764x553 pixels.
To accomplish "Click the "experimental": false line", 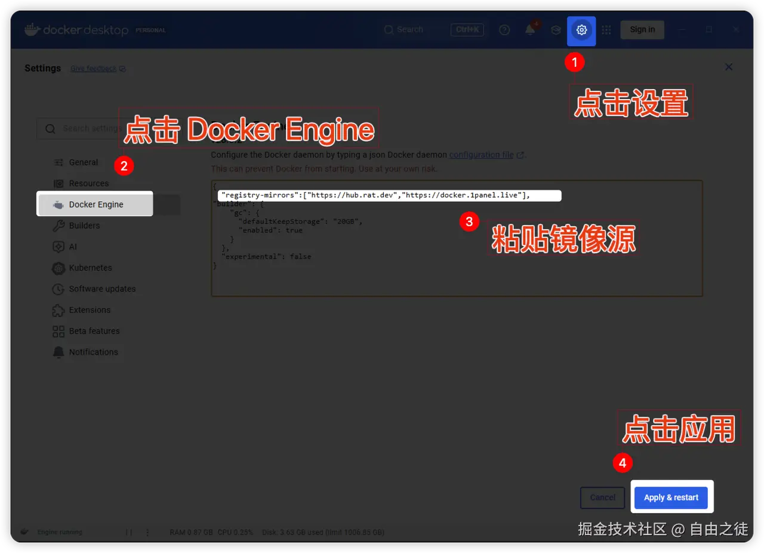I will (x=266, y=257).
